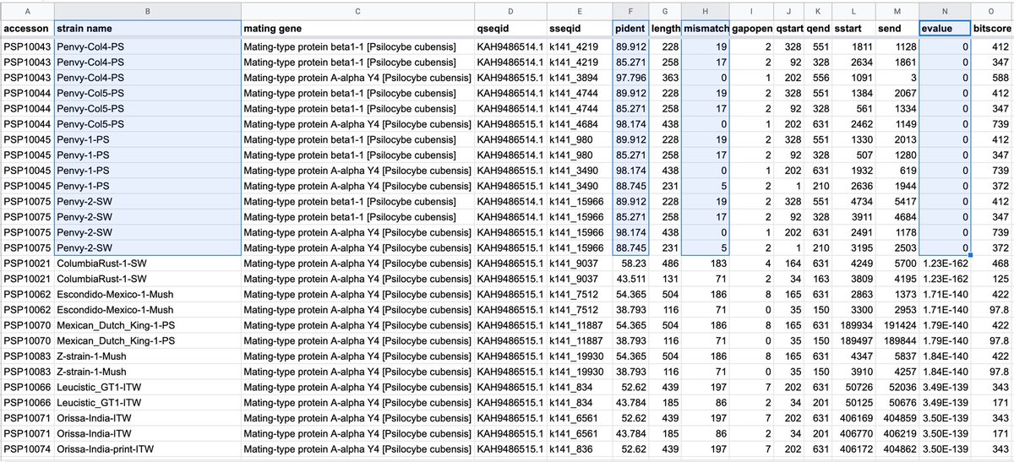Screen dimensions: 1014x462
Task: Select the accession cell PSP10074
Action: 27,448
